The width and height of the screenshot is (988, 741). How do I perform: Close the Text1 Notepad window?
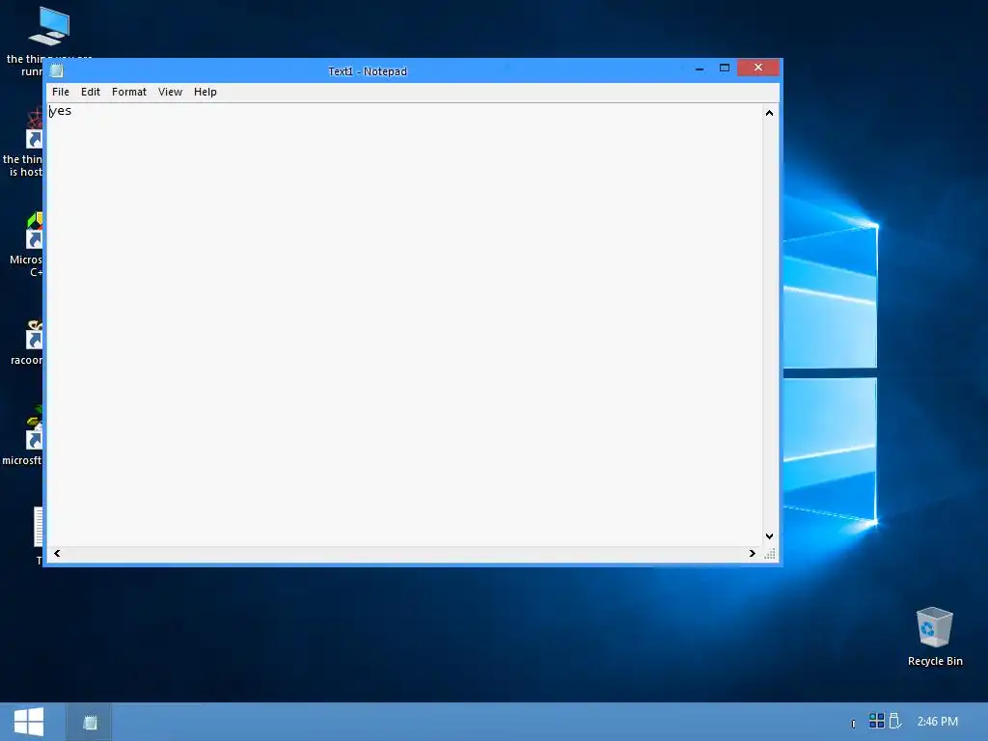tap(758, 68)
